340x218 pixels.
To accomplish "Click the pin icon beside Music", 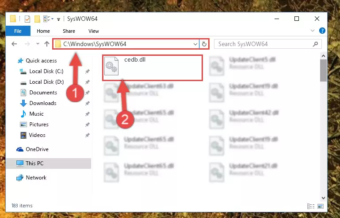I will (88, 114).
